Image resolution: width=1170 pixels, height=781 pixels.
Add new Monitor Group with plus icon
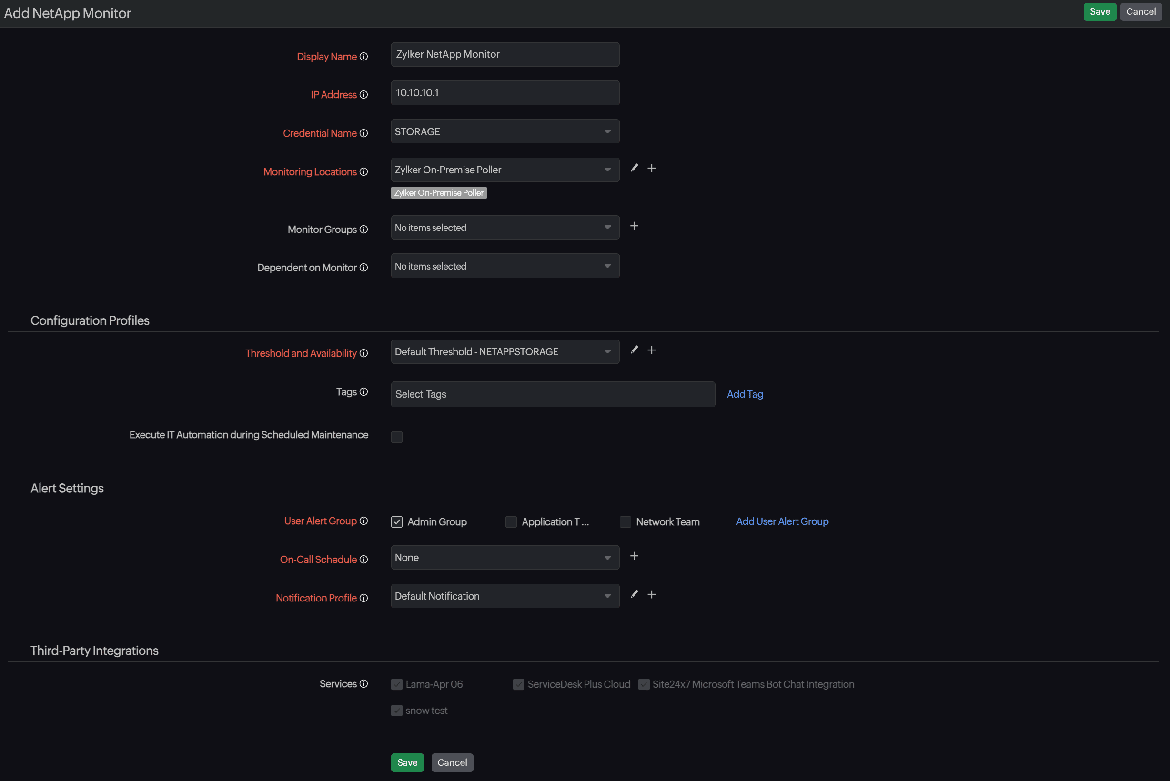pyautogui.click(x=634, y=226)
